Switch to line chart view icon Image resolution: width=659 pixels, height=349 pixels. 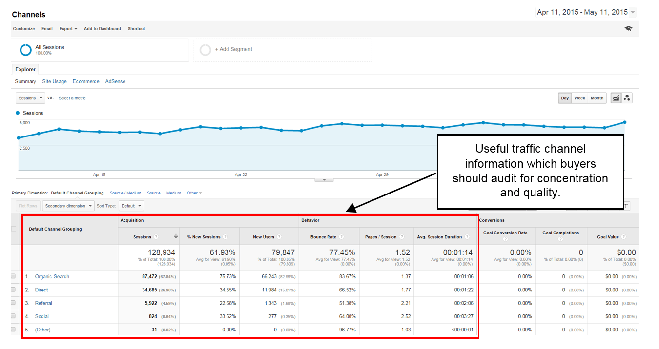click(x=616, y=98)
